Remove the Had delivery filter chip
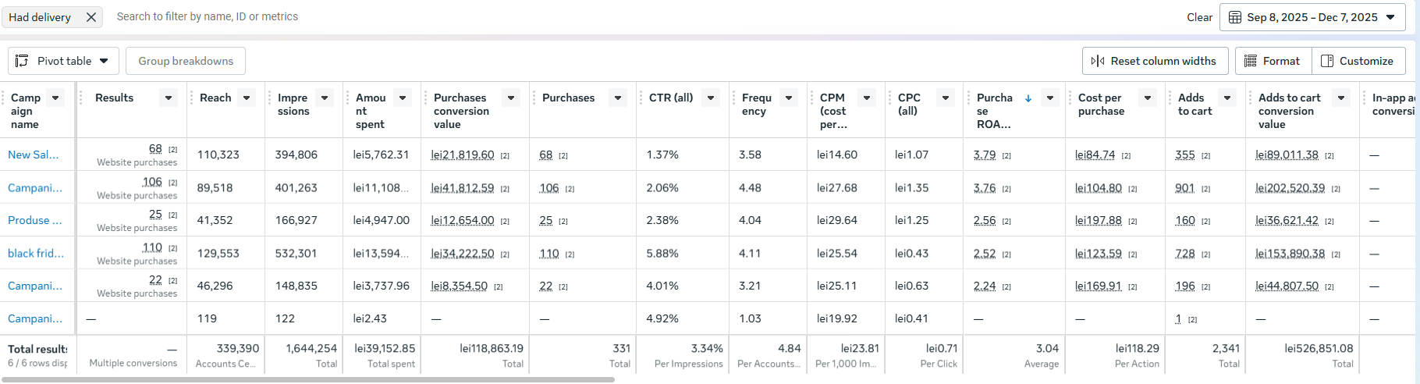 click(x=91, y=17)
